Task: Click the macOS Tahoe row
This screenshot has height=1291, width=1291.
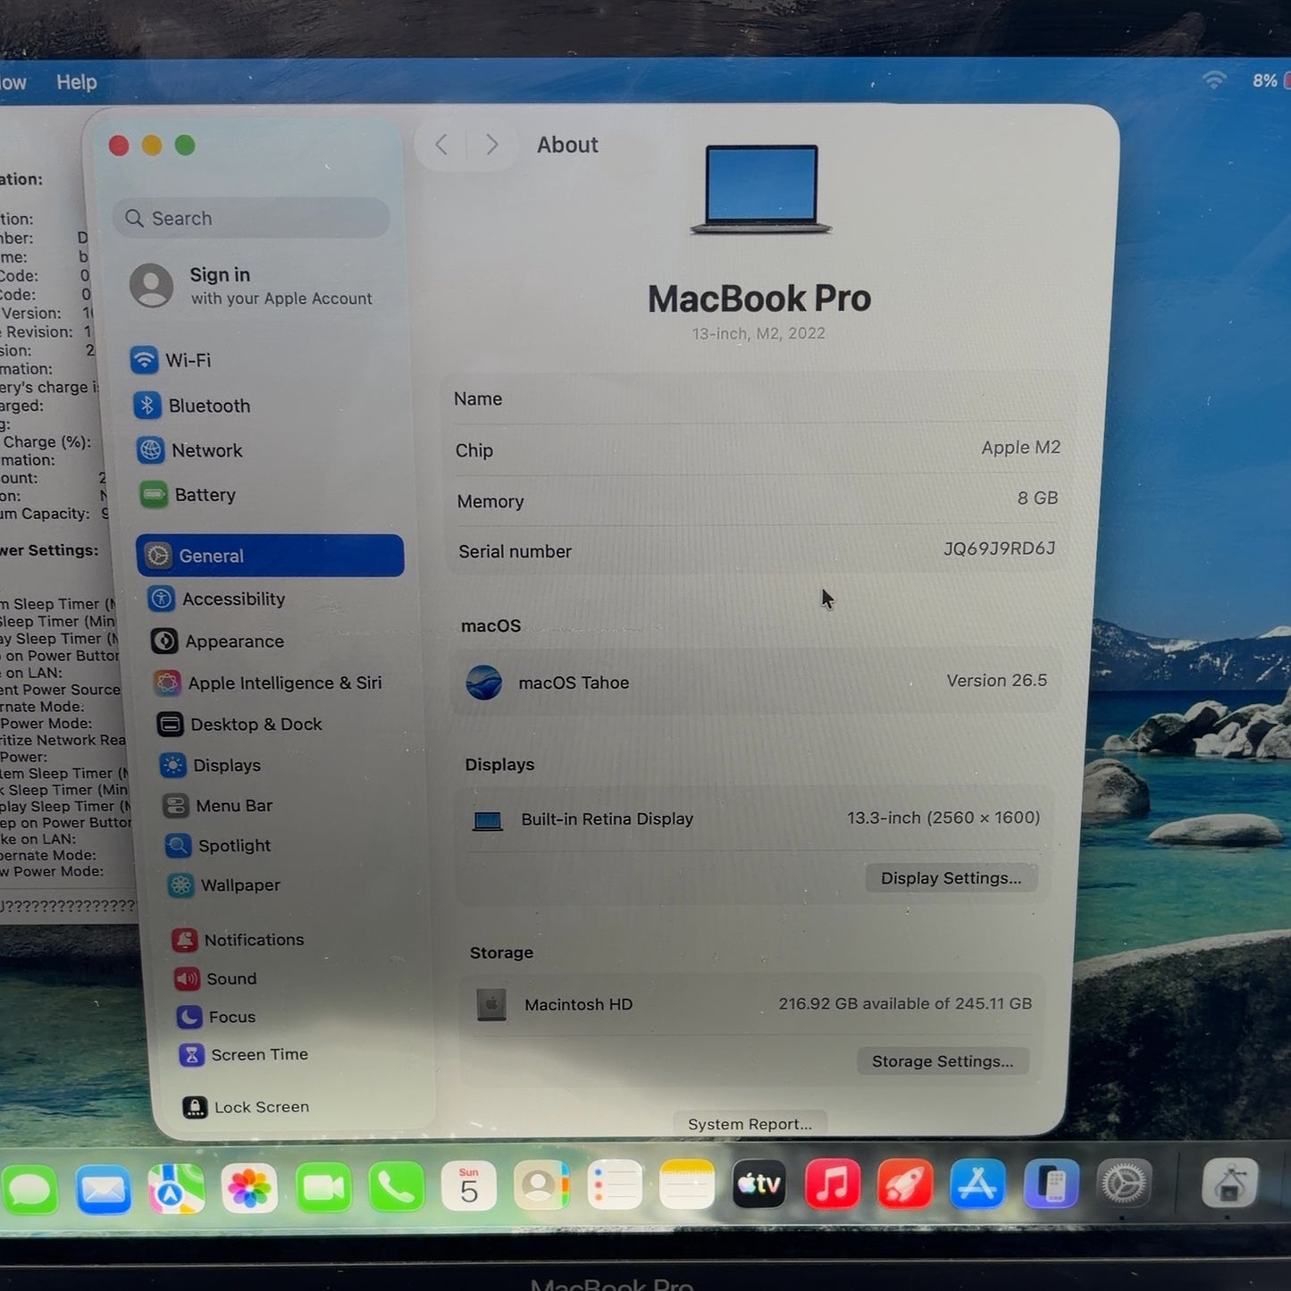Action: click(756, 682)
